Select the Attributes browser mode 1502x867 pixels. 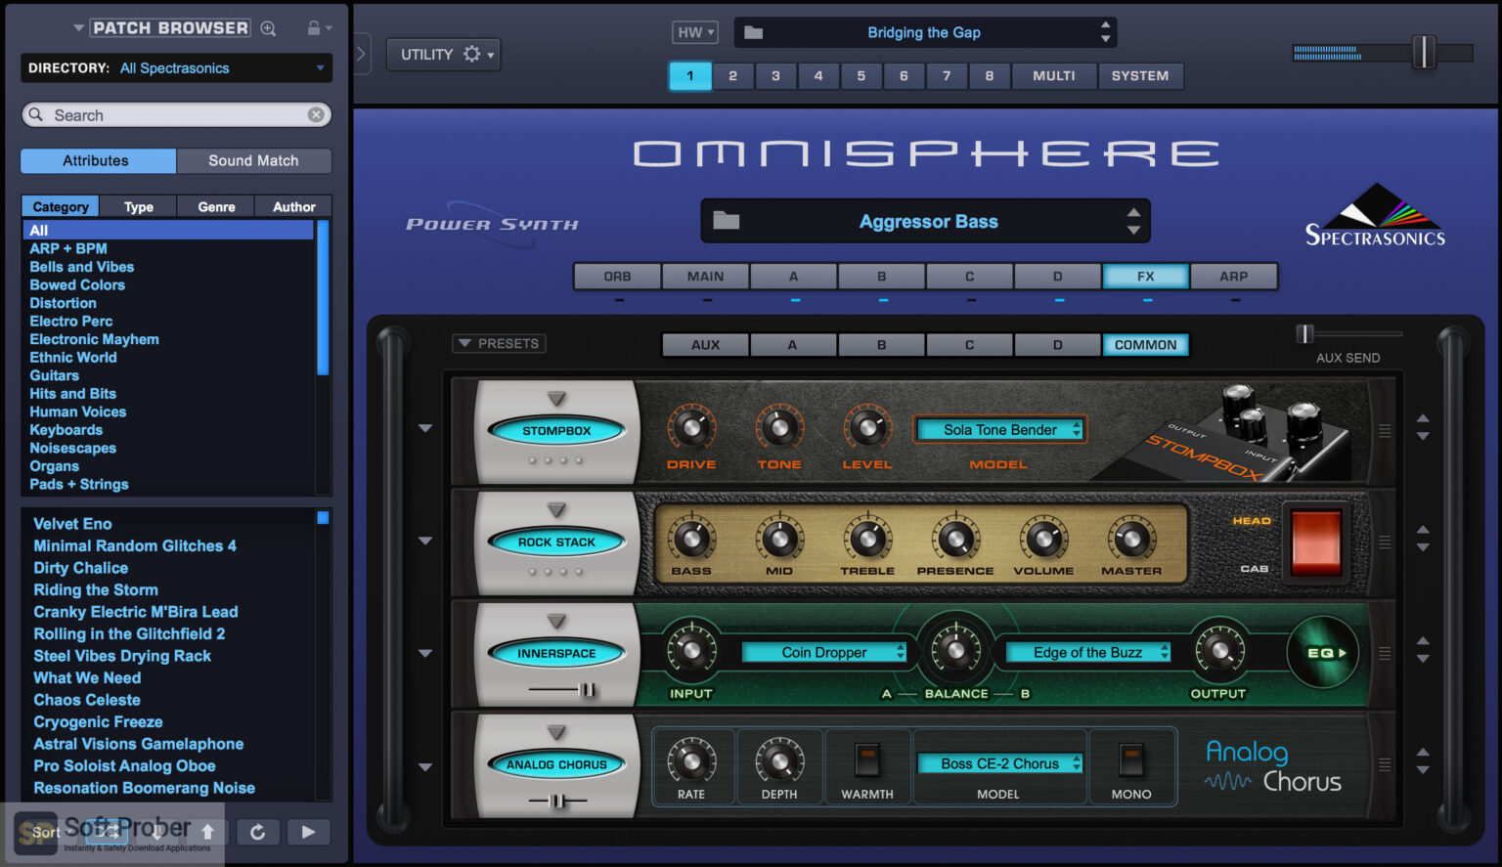click(96, 160)
